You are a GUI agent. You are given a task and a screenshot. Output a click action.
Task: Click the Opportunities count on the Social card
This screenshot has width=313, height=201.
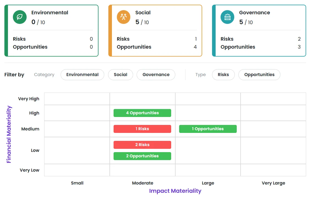pos(195,47)
